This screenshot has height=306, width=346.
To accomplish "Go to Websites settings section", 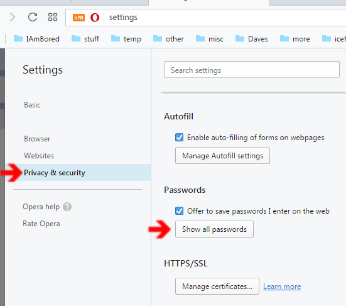I will tap(39, 156).
